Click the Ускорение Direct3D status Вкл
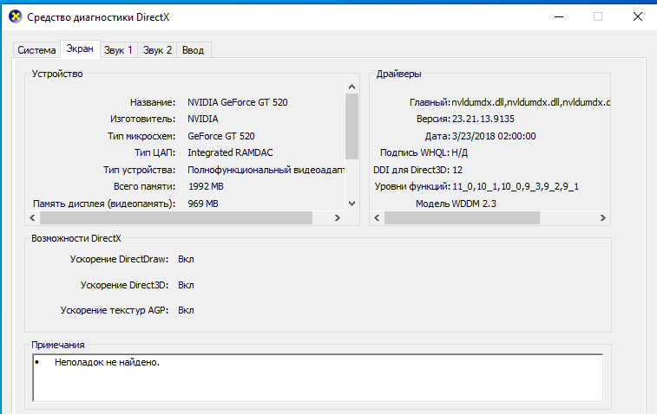Screen dimensions: 657x414 [x=186, y=285]
